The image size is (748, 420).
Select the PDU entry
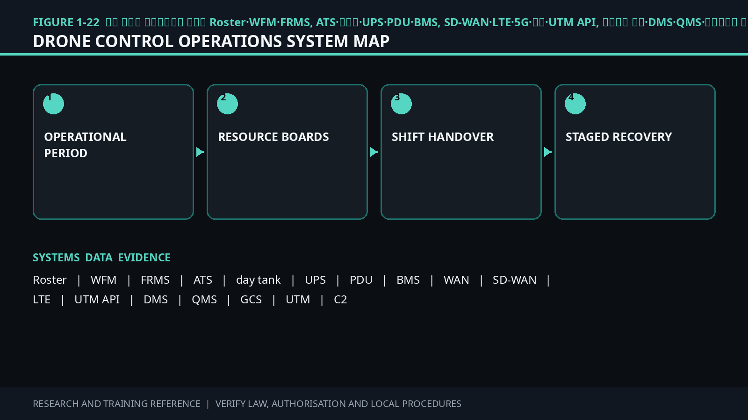(x=361, y=280)
